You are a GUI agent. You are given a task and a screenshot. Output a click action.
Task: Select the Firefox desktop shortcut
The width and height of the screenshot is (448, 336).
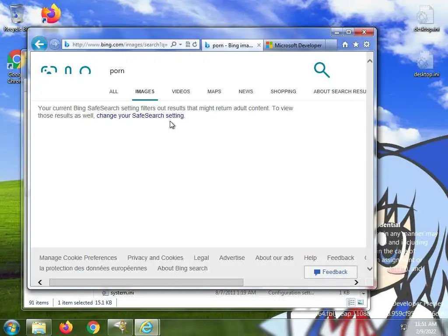(x=51, y=14)
